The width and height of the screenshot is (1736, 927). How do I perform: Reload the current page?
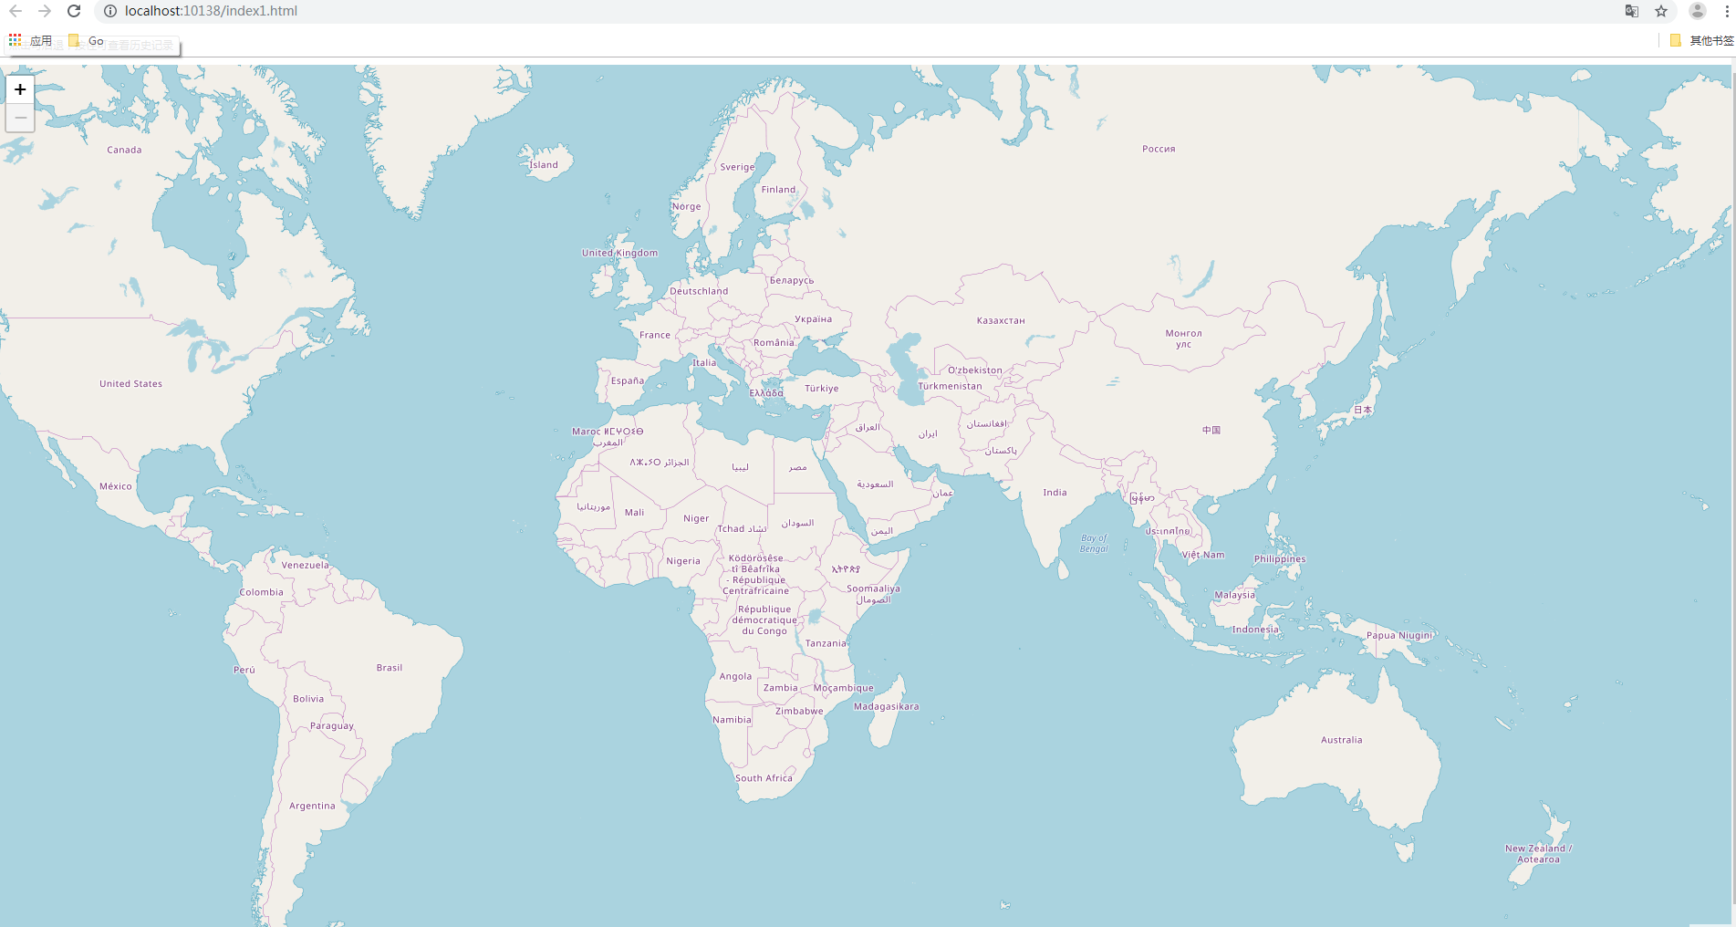73,11
